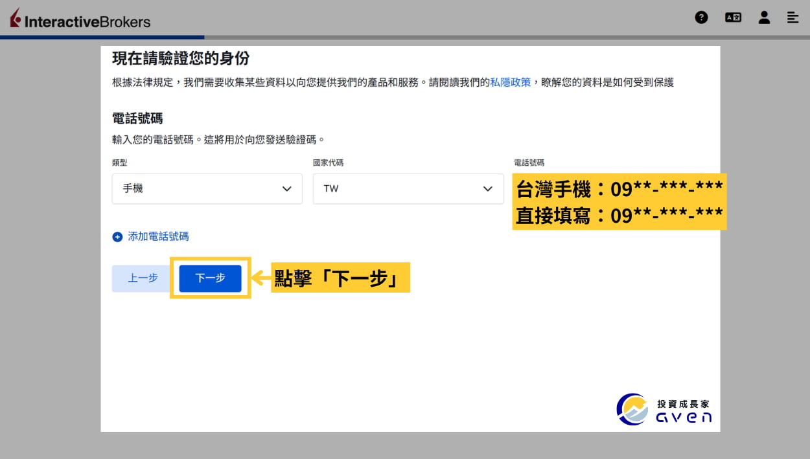Open the language selection icon
This screenshot has width=810, height=459.
point(733,17)
